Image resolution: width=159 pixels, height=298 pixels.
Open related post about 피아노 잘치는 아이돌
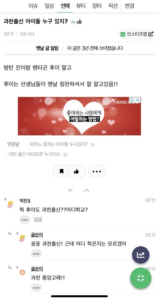tap(59, 144)
